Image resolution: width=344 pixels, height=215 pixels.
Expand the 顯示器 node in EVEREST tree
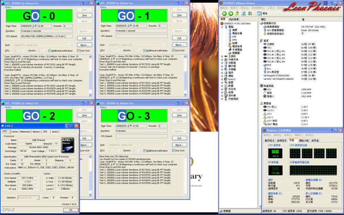(x=222, y=66)
